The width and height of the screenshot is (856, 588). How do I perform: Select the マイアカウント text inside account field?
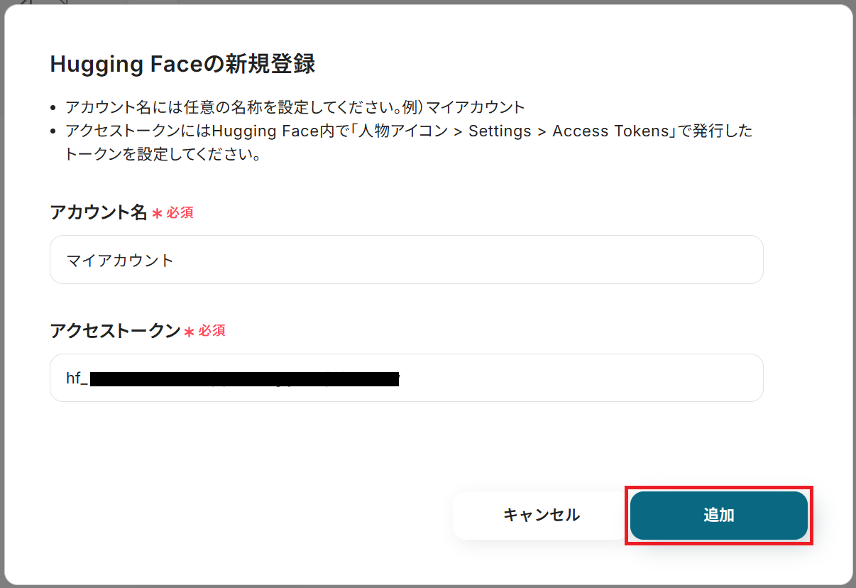click(120, 261)
